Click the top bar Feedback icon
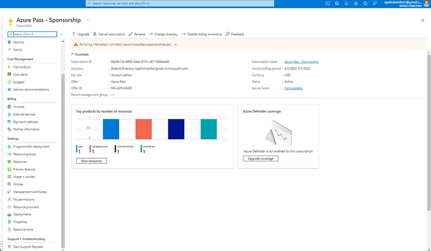This screenshot has width=431, height=251. click(374, 4)
